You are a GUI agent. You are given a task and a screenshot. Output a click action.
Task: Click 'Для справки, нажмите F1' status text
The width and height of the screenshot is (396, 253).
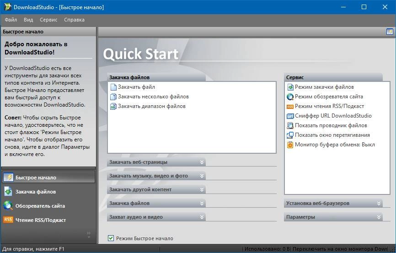(x=33, y=249)
